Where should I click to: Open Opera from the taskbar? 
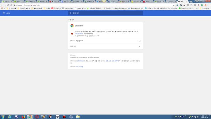pos(37,117)
